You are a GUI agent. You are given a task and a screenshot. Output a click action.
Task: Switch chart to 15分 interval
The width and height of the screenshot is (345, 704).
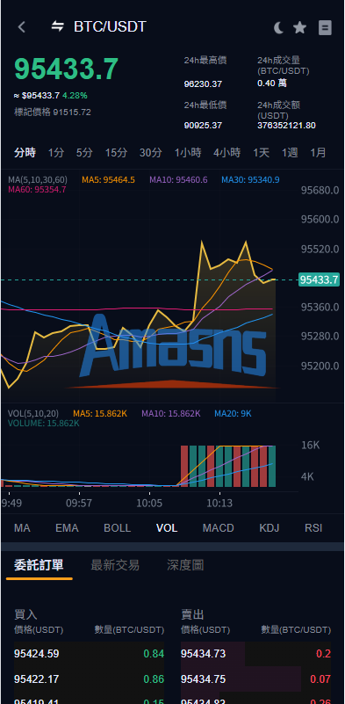[116, 153]
